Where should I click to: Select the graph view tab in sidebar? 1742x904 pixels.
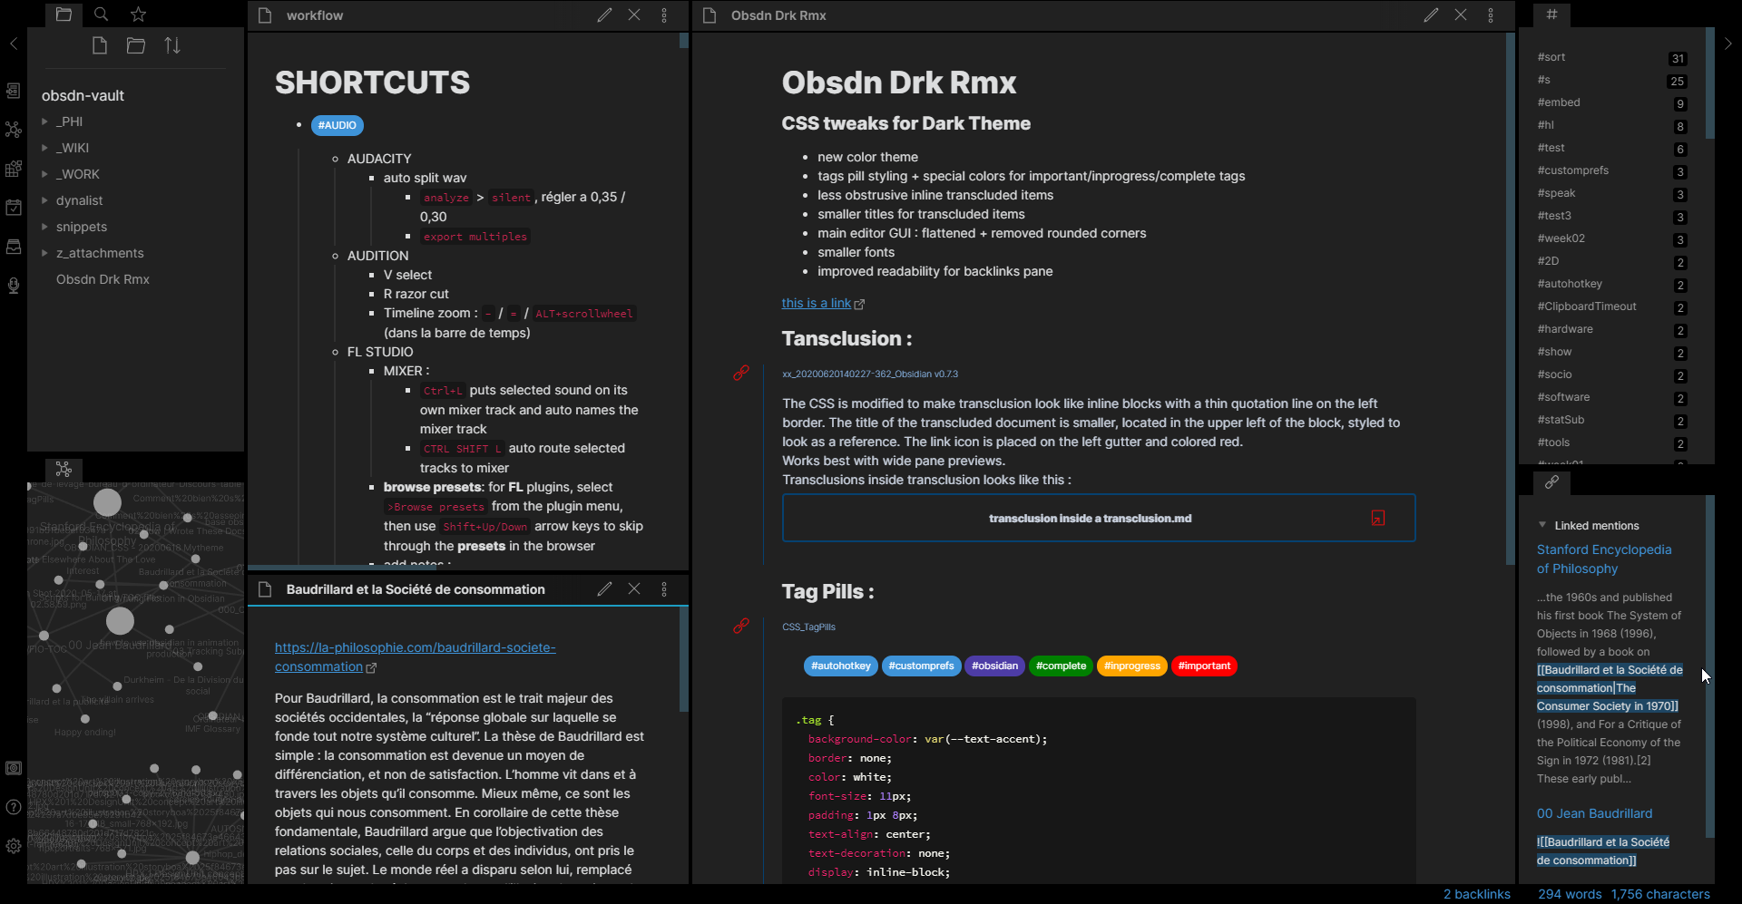point(64,469)
